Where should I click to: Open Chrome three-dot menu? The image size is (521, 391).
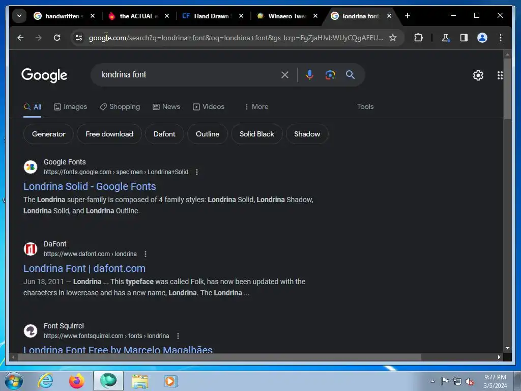tap(501, 38)
